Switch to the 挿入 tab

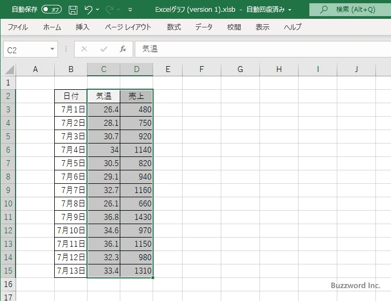tap(83, 27)
